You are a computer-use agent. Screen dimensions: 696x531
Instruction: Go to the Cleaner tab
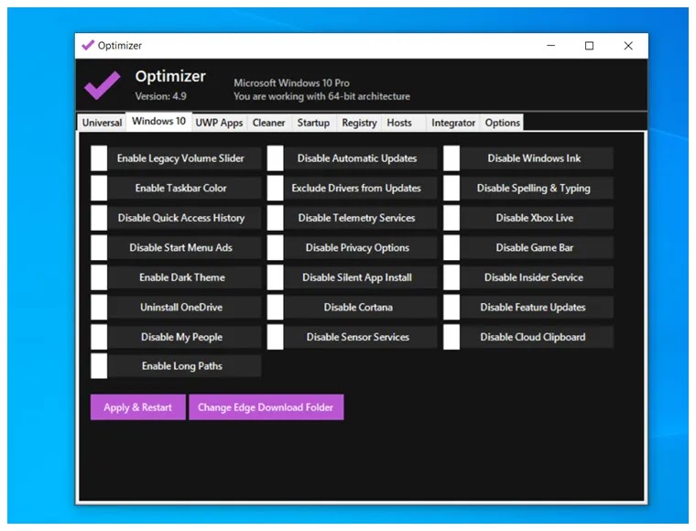[268, 123]
